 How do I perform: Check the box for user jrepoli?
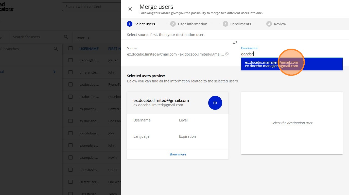pos(71,60)
